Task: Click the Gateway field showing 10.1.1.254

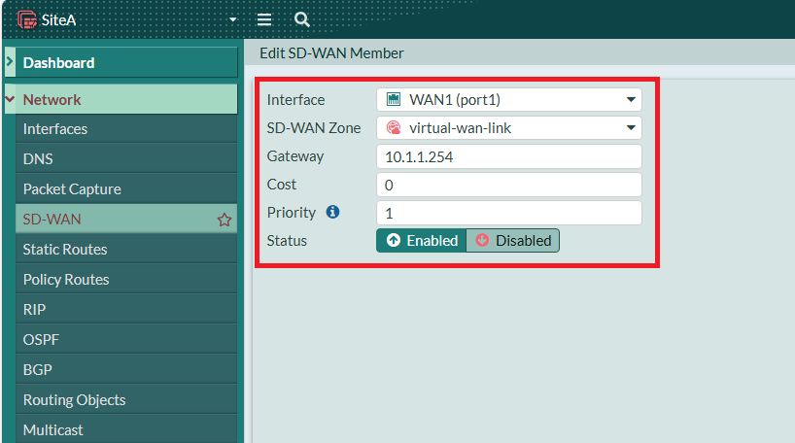Action: [509, 156]
